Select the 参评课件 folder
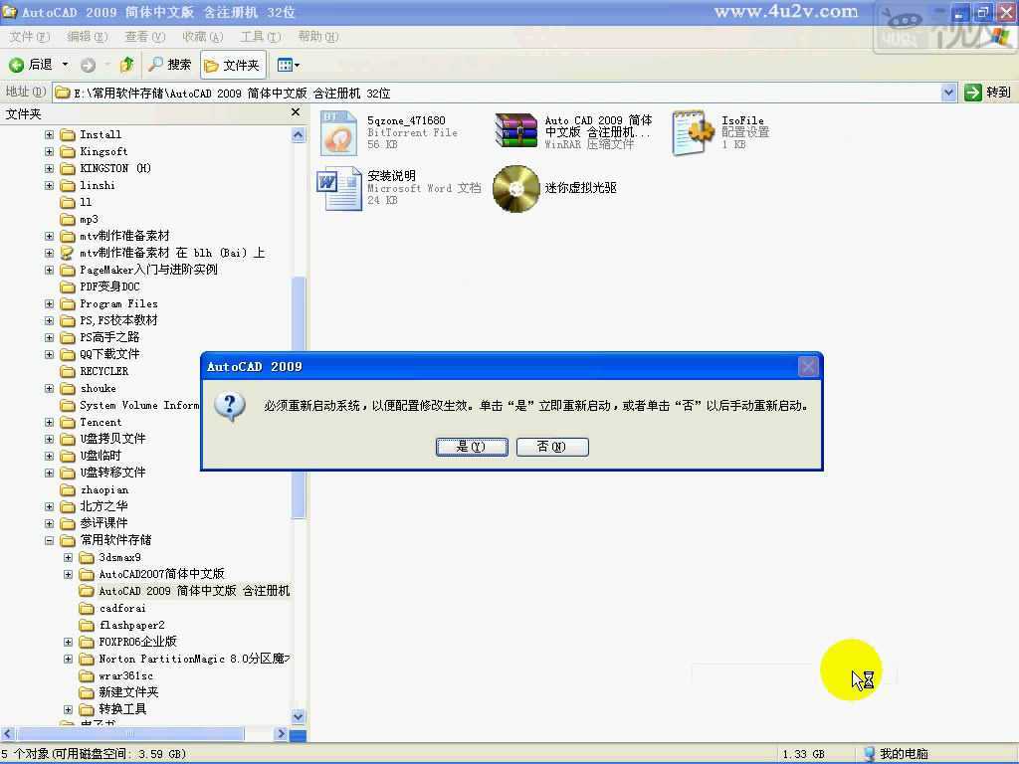 coord(103,523)
